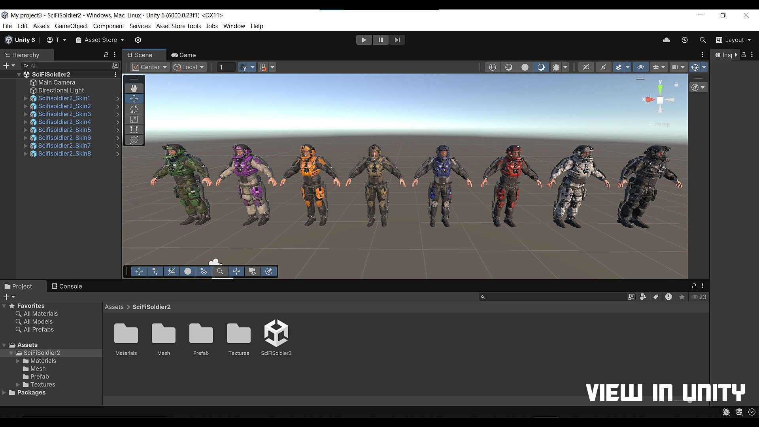Open the Materials folder thumbnail

pyautogui.click(x=126, y=334)
